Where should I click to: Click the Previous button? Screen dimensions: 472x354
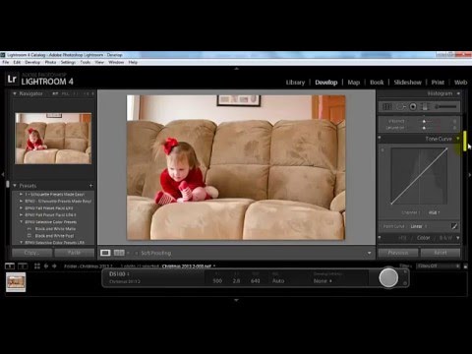398,253
